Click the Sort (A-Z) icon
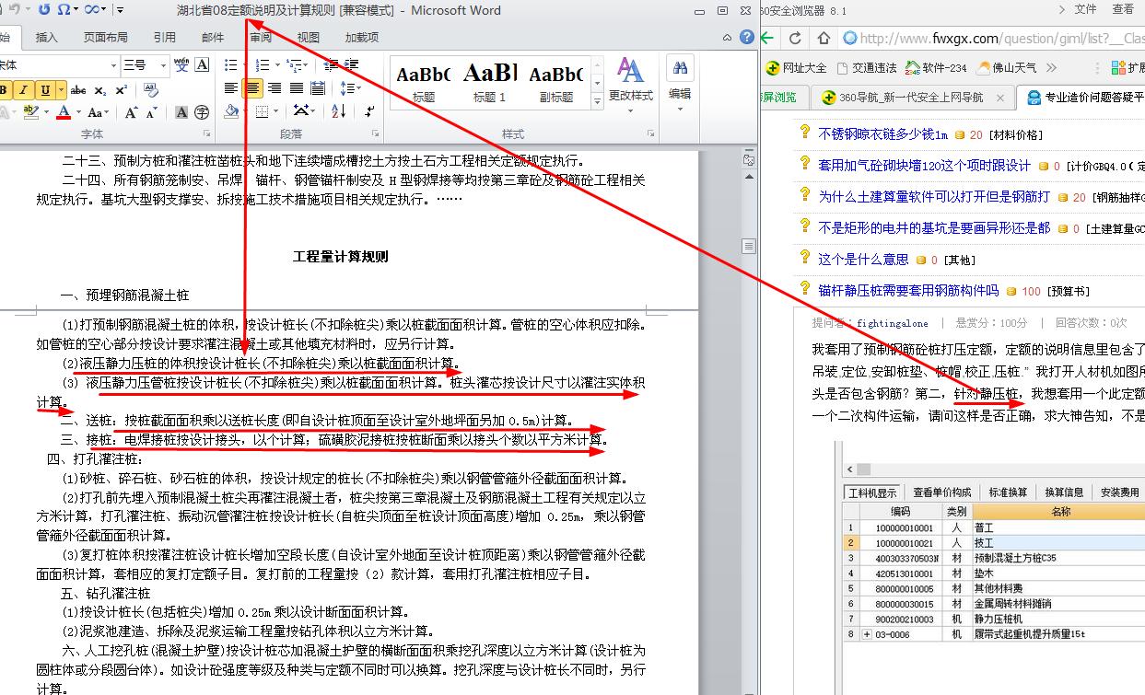 pyautogui.click(x=338, y=111)
